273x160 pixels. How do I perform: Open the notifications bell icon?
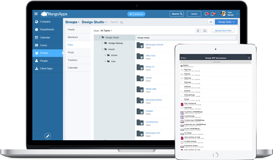tap(213, 14)
